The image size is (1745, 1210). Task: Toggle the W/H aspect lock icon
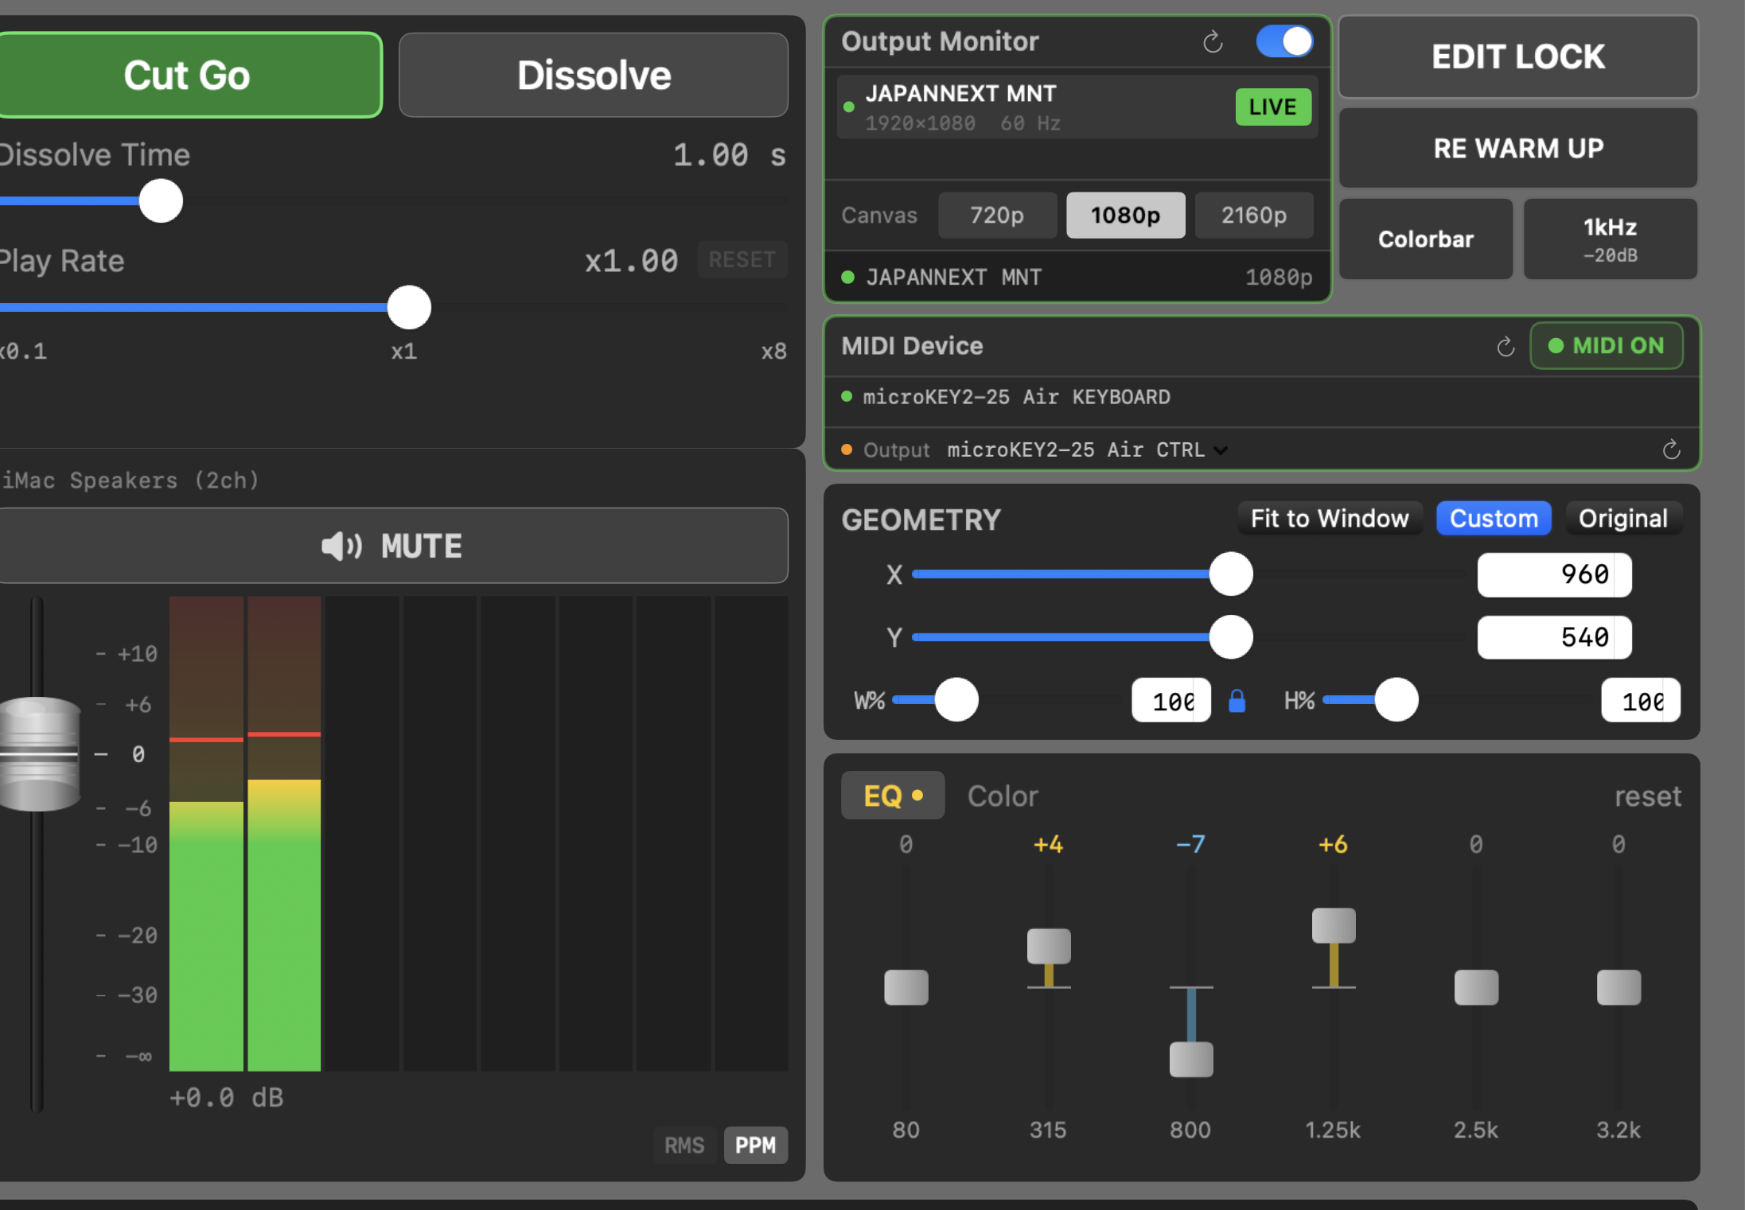tap(1237, 701)
